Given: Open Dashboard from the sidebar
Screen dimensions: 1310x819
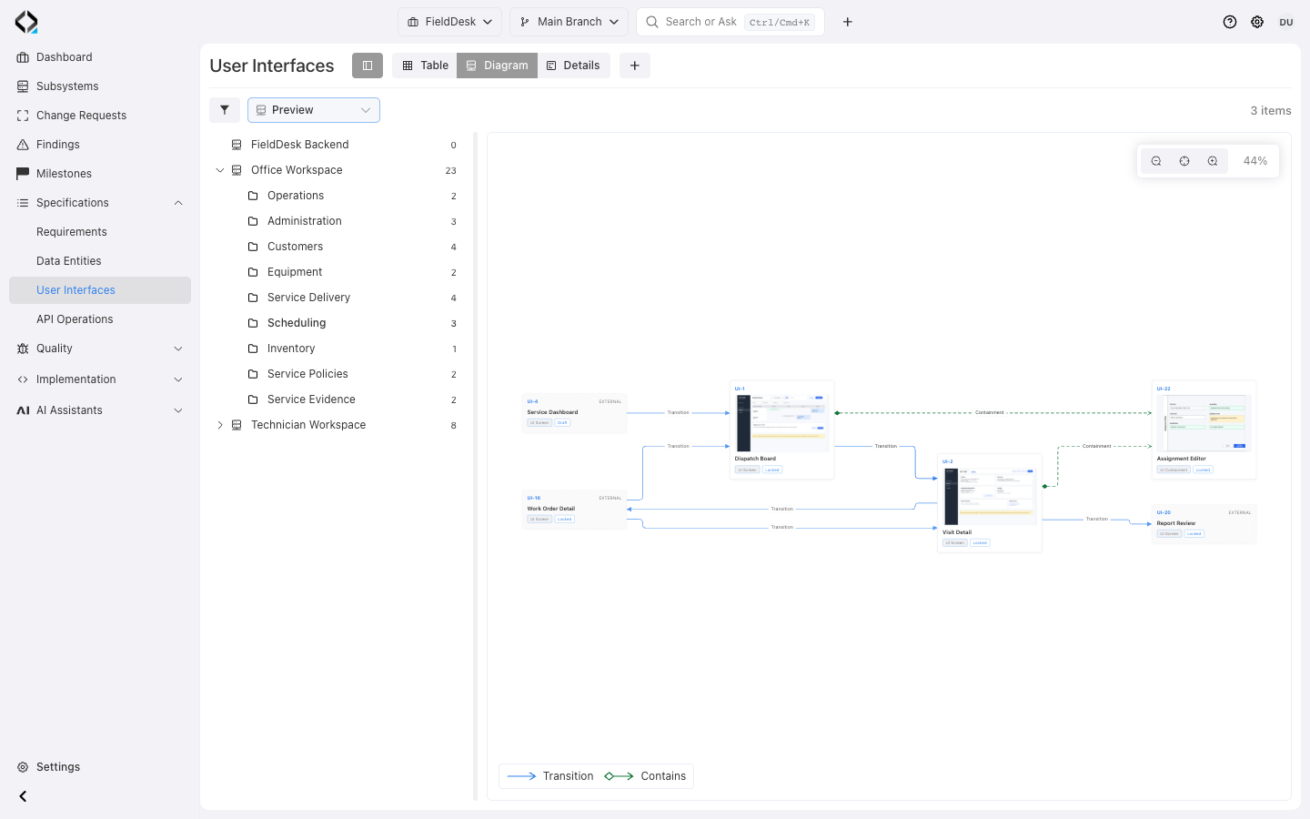Looking at the screenshot, I should point(100,57).
